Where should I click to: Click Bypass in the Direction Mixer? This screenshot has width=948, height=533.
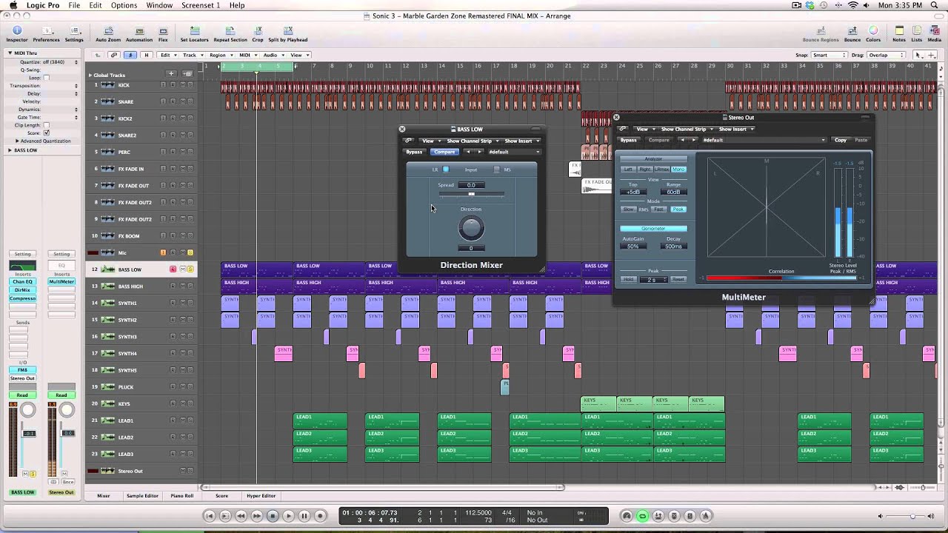(415, 152)
